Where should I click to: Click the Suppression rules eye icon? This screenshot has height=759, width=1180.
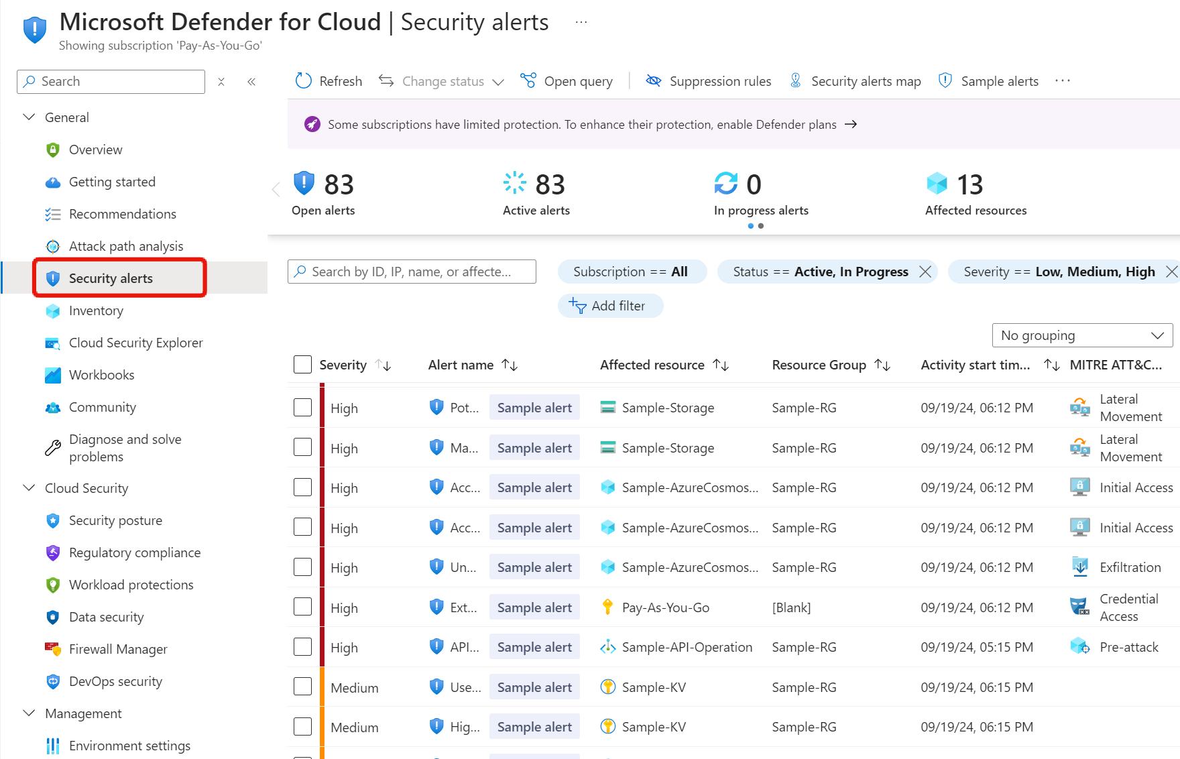click(653, 81)
